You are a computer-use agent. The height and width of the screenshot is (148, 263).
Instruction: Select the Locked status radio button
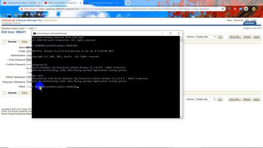pos(28,87)
